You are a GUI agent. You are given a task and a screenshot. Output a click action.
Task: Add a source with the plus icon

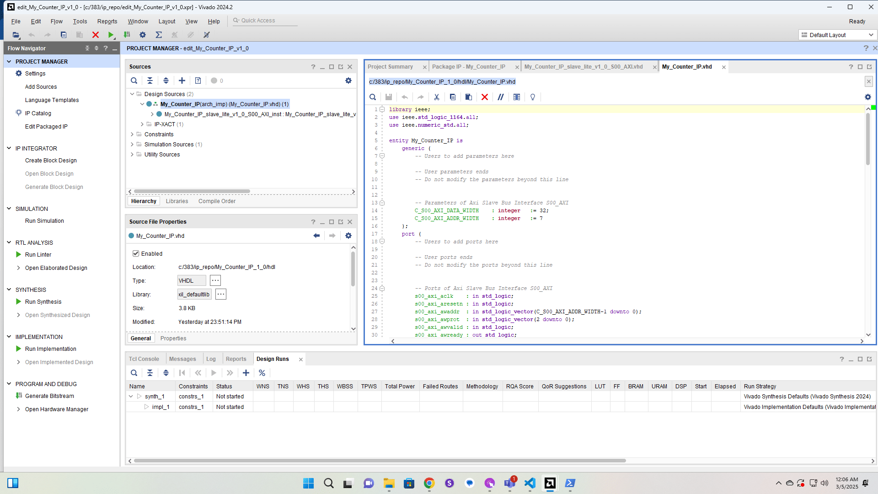click(182, 81)
